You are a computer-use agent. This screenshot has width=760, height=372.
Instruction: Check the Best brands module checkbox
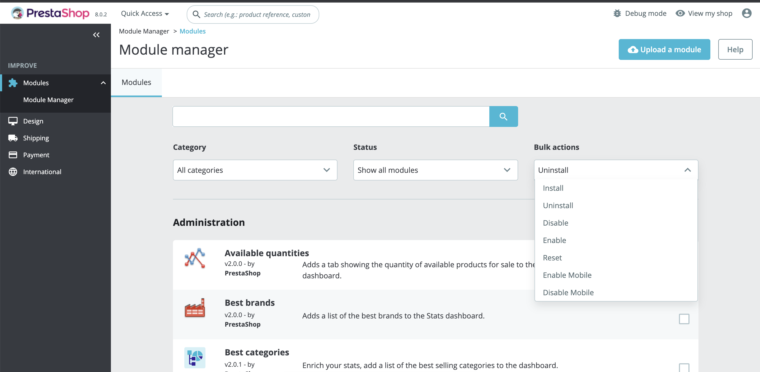tap(684, 319)
